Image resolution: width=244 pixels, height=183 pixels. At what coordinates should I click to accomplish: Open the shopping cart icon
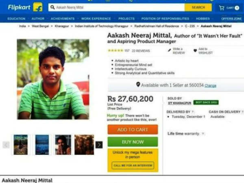(222, 8)
